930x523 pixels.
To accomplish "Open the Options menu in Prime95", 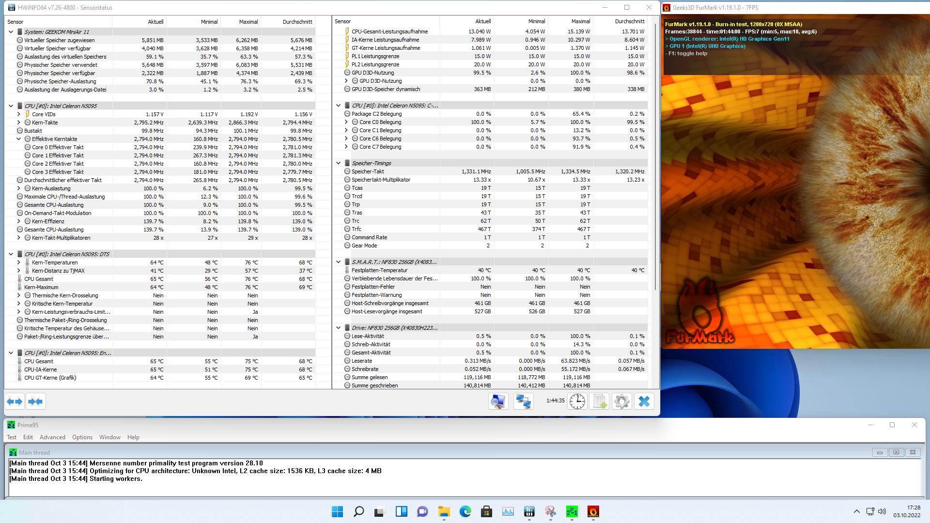I will pyautogui.click(x=82, y=437).
